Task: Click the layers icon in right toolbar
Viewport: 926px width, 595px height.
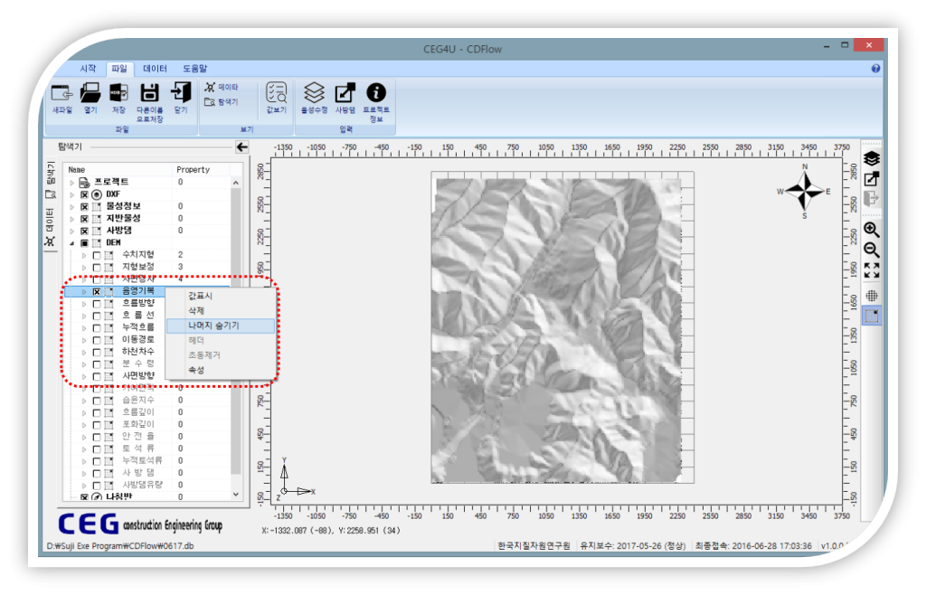Action: [872, 159]
